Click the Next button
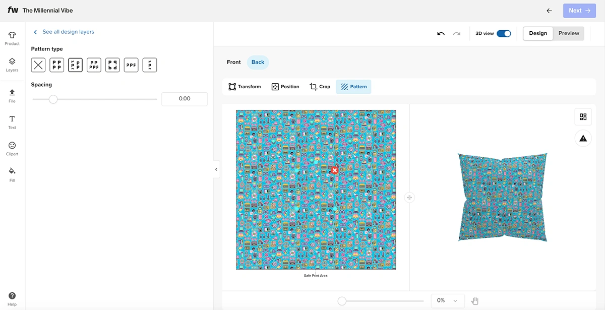605x310 pixels. (579, 11)
